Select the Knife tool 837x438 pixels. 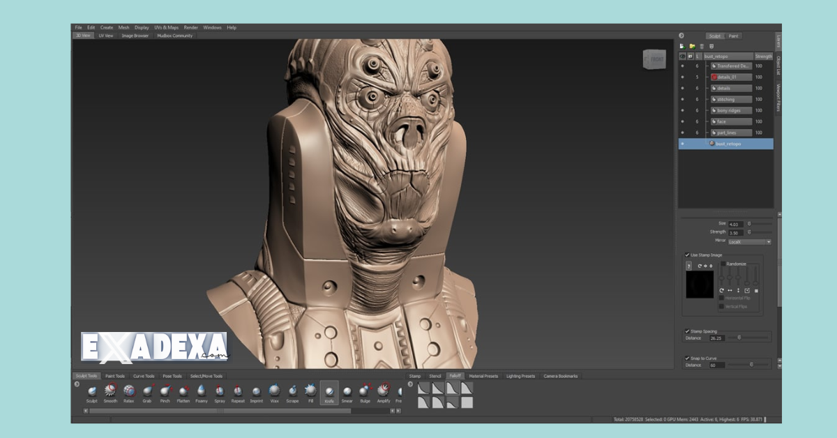click(329, 392)
